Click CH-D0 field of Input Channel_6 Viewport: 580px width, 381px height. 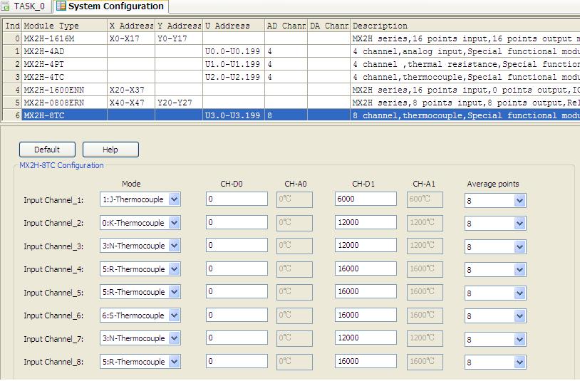(x=237, y=315)
